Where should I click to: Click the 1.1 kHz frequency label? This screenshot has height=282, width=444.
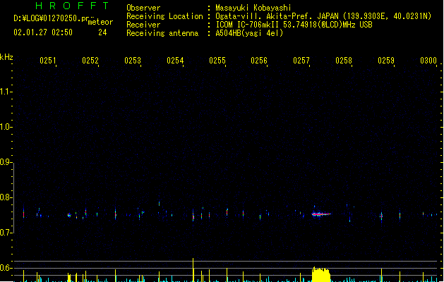[x=5, y=92]
